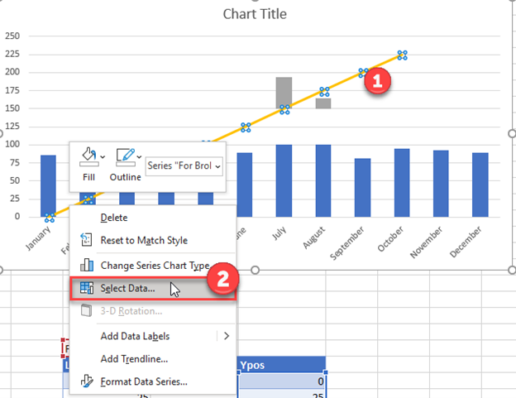Select the October data point on the orange line
Image resolution: width=516 pixels, height=398 pixels.
point(402,55)
